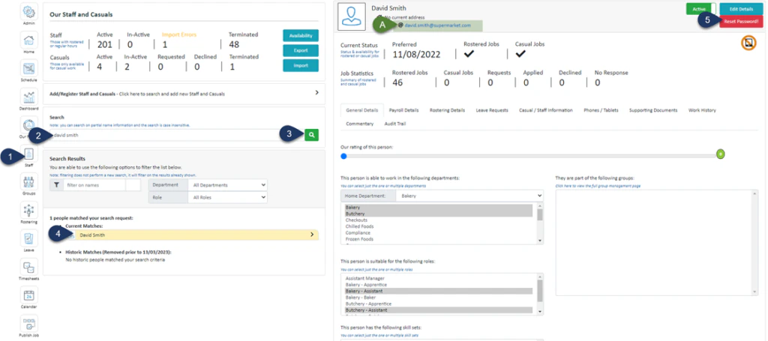The height and width of the screenshot is (341, 768).
Task: Select Butchery - Assistant role
Action: [438, 310]
